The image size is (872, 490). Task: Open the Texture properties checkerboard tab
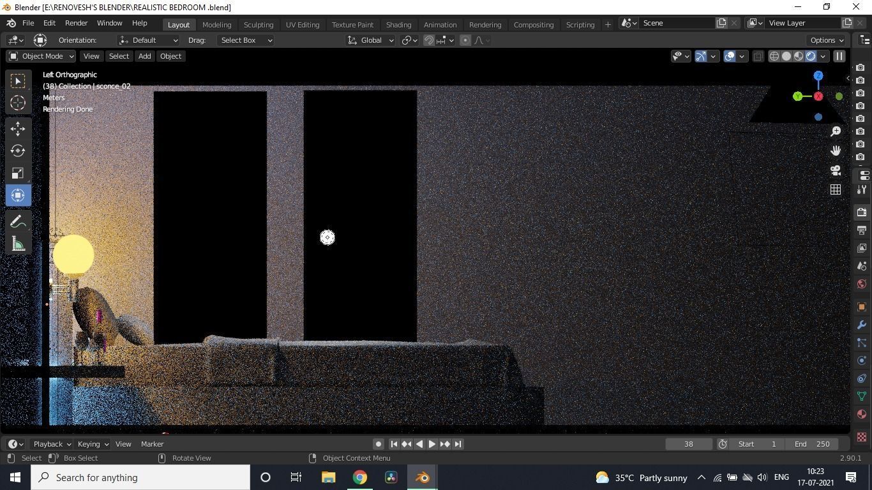pos(862,436)
